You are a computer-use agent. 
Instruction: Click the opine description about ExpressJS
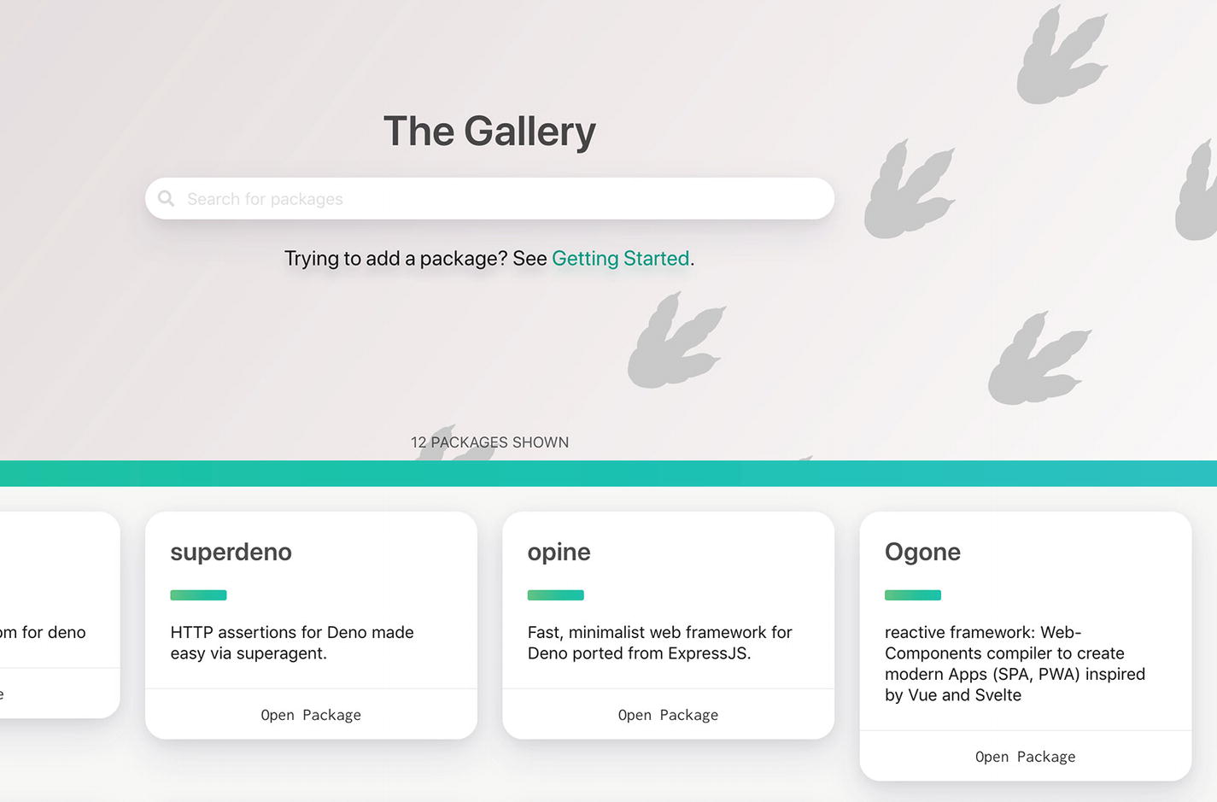tap(659, 642)
